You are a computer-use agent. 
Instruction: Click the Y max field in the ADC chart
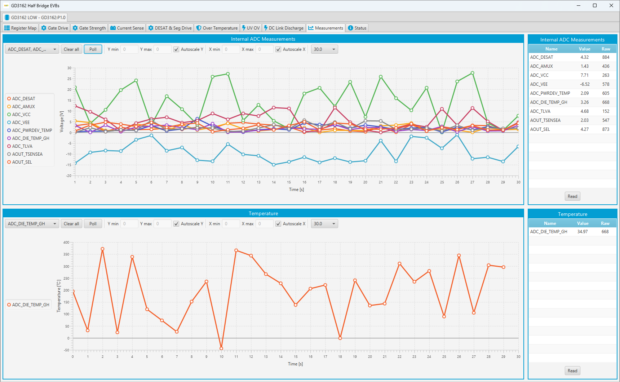click(x=162, y=49)
